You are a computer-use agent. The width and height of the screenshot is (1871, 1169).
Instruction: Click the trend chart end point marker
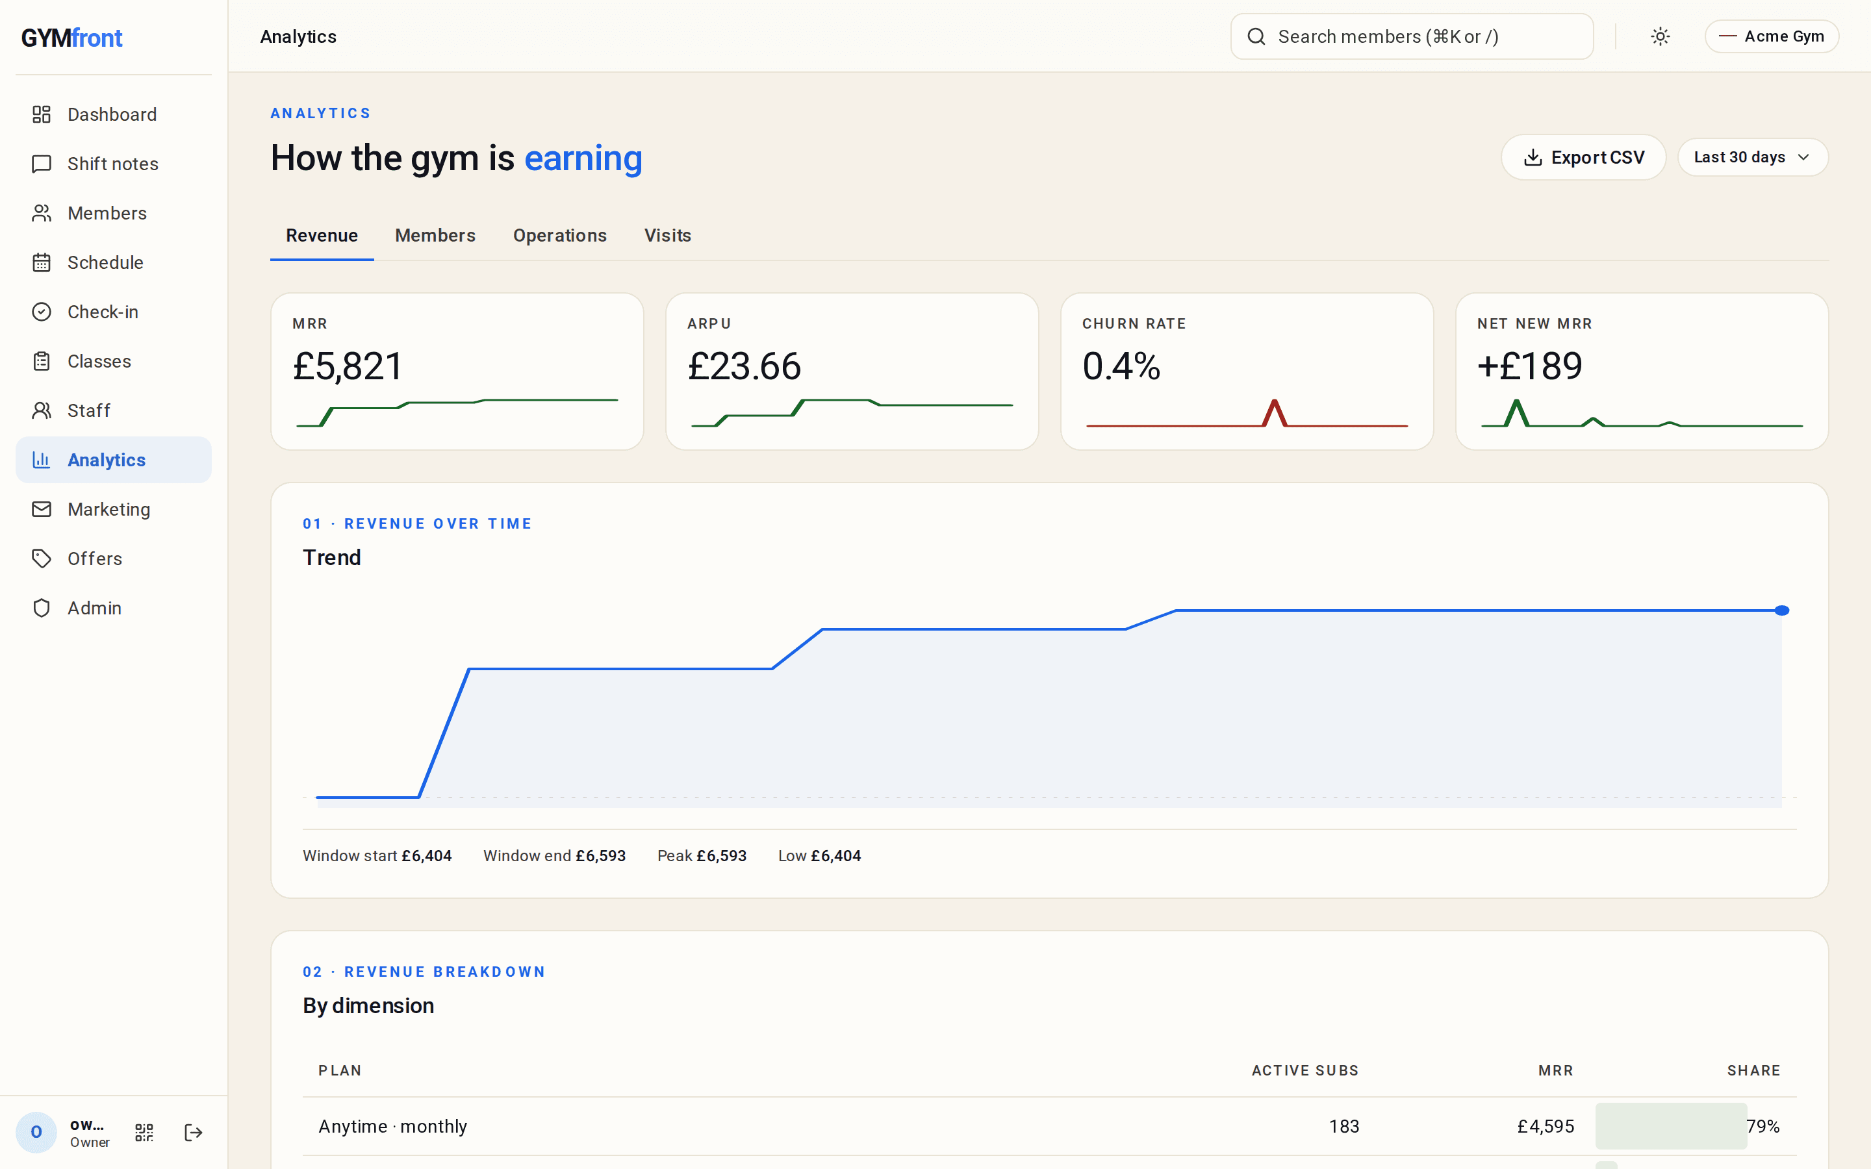pos(1781,610)
